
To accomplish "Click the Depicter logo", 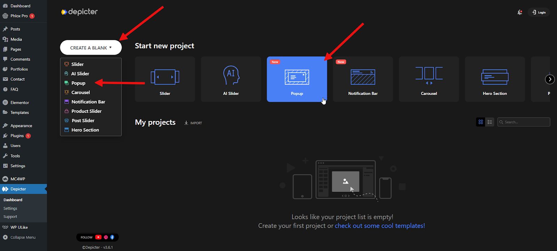I will tap(79, 12).
